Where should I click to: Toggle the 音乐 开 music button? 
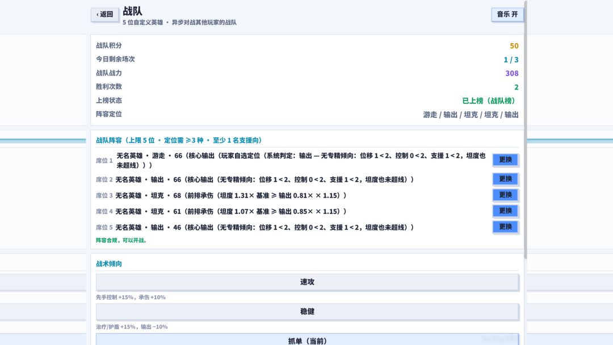[x=507, y=14]
